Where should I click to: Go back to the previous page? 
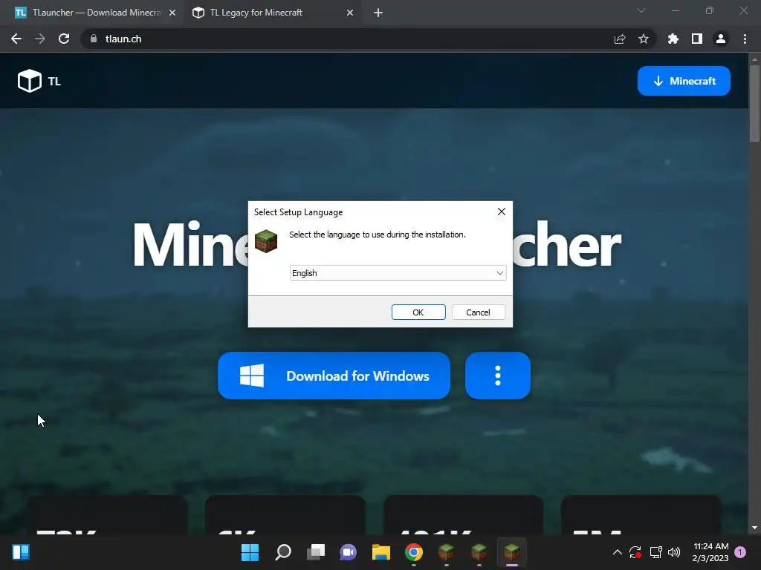[16, 39]
